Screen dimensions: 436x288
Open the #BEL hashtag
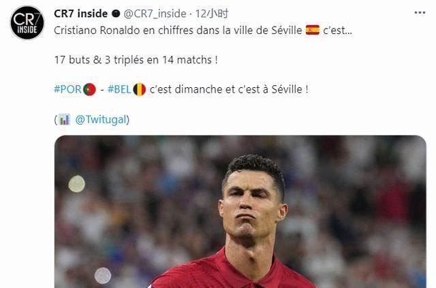pyautogui.click(x=119, y=89)
